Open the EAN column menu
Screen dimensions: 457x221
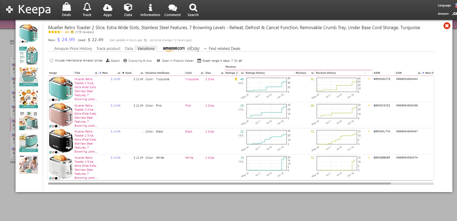(419, 73)
